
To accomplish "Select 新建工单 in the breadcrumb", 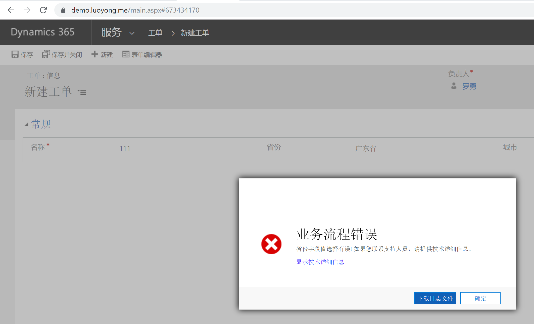I will (195, 33).
